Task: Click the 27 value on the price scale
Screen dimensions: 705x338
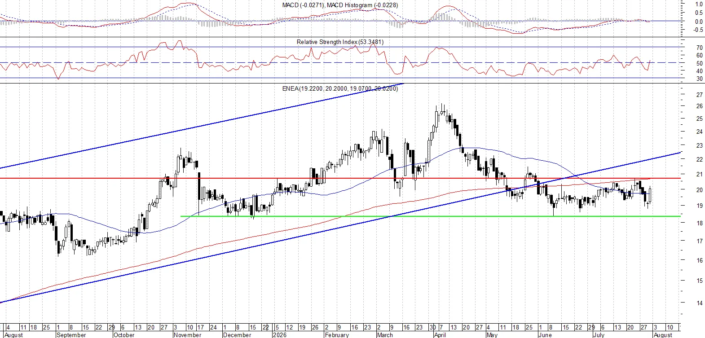Action: coord(700,95)
